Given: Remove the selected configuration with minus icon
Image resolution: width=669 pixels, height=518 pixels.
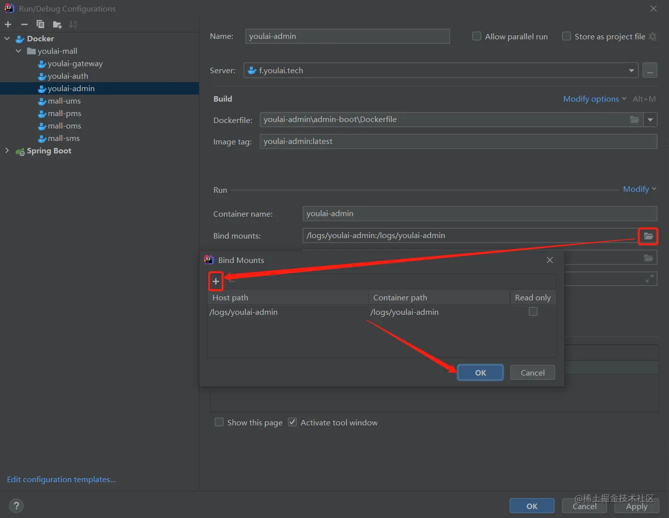Looking at the screenshot, I should pos(24,24).
